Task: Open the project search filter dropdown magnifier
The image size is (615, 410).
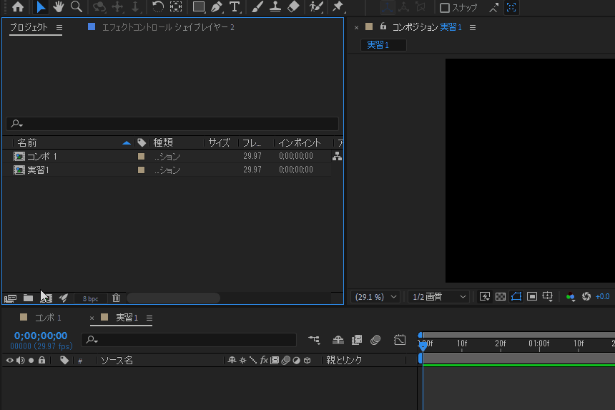Action: tap(16, 124)
